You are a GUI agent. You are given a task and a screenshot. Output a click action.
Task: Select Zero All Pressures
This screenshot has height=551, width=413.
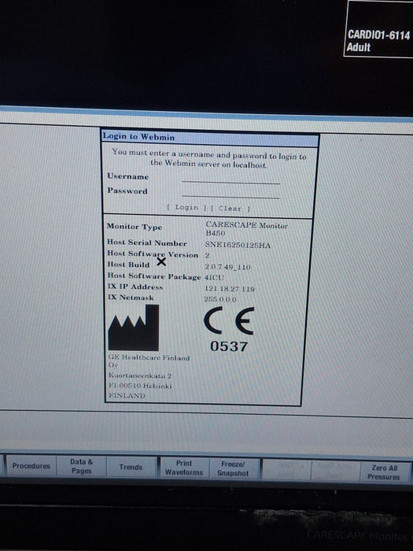384,472
